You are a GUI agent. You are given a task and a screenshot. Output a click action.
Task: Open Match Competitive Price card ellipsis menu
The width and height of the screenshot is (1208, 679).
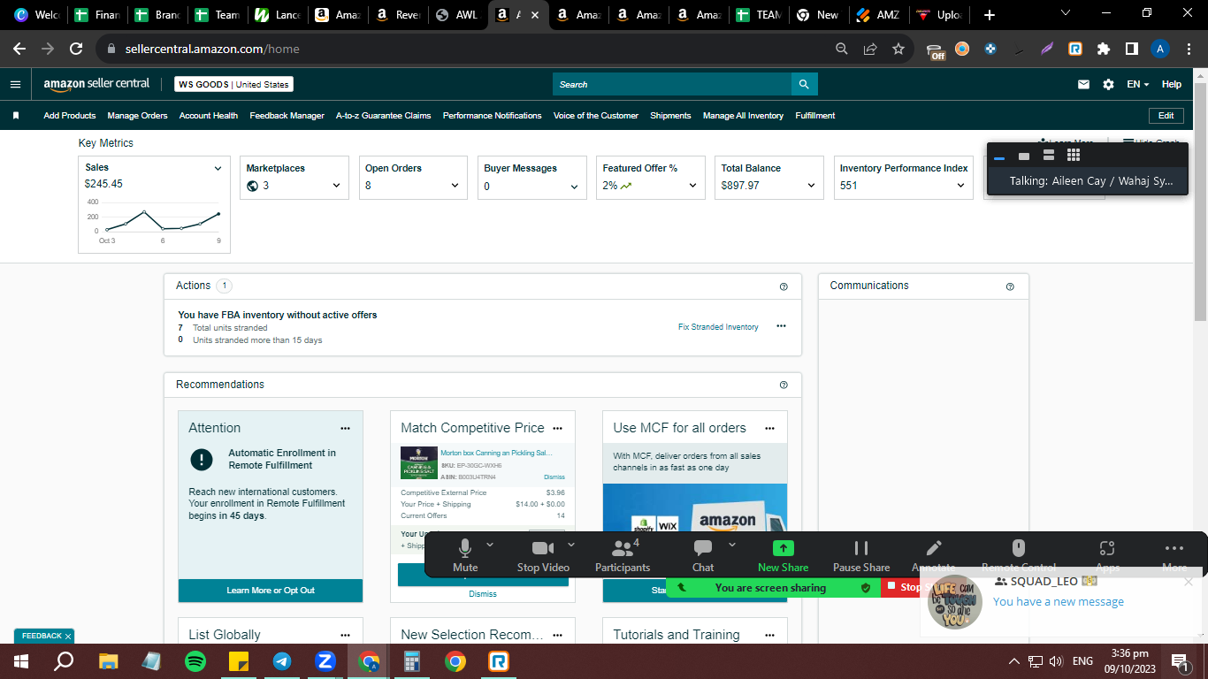click(557, 428)
